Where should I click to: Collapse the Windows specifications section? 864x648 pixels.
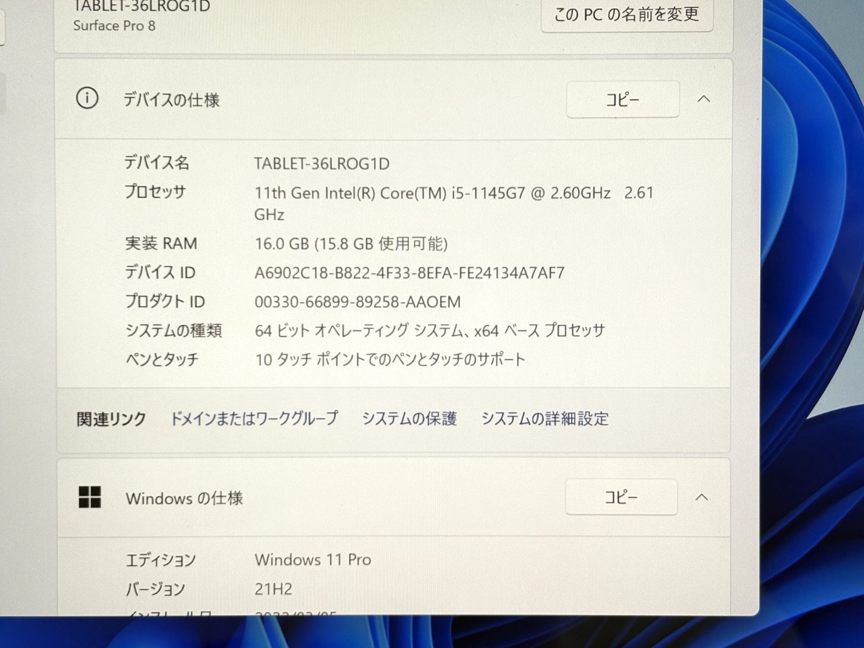701,497
